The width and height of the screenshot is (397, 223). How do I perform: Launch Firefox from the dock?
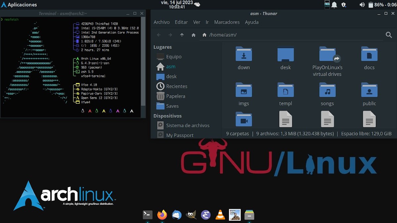(162, 215)
